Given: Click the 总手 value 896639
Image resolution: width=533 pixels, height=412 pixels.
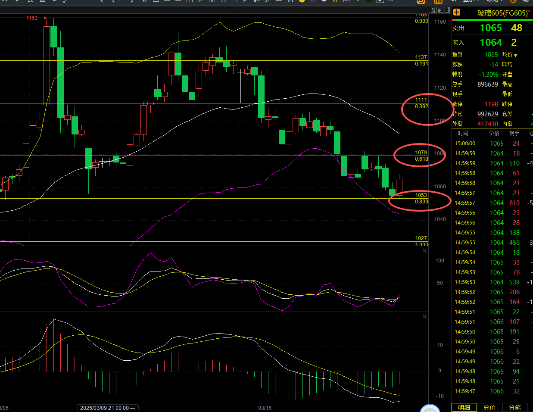Looking at the screenshot, I should (x=487, y=84).
